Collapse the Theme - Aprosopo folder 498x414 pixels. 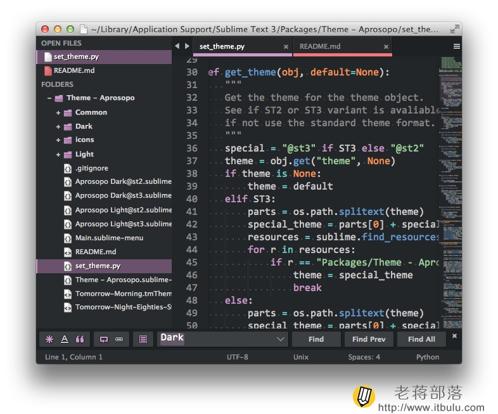pyautogui.click(x=49, y=98)
